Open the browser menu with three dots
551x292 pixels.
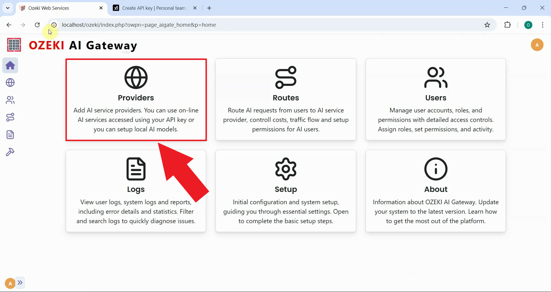542,25
